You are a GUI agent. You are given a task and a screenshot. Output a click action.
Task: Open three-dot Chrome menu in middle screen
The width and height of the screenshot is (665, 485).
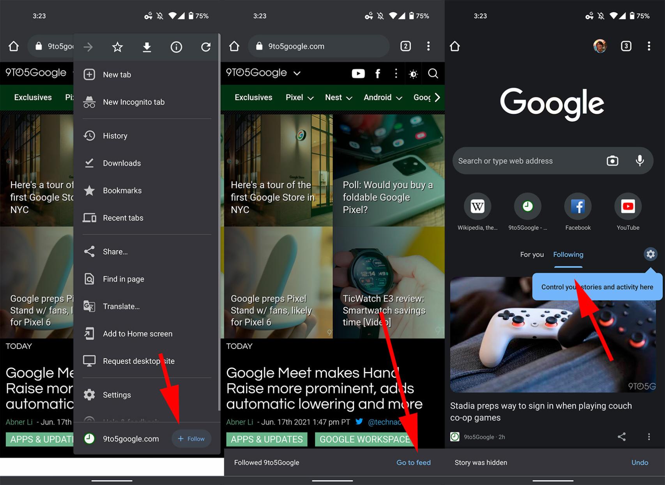pyautogui.click(x=428, y=46)
